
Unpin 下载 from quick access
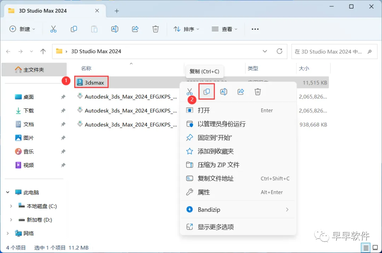pos(63,111)
